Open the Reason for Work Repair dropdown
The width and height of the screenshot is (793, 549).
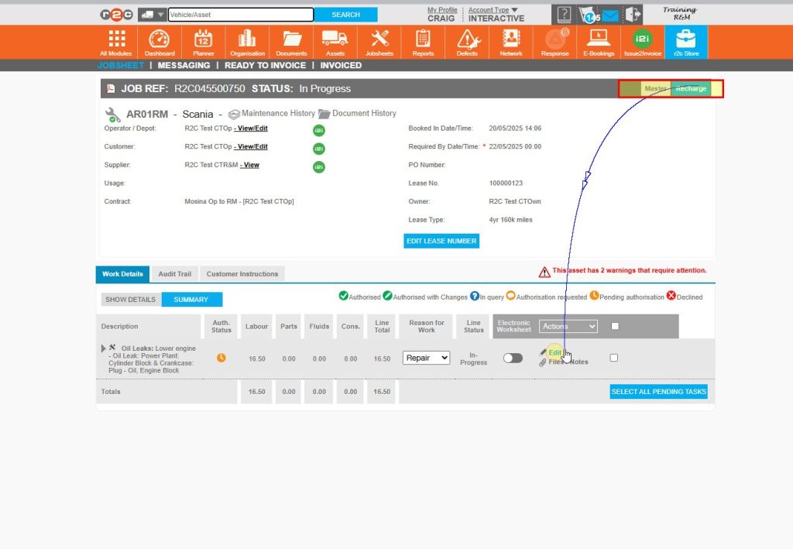[426, 358]
